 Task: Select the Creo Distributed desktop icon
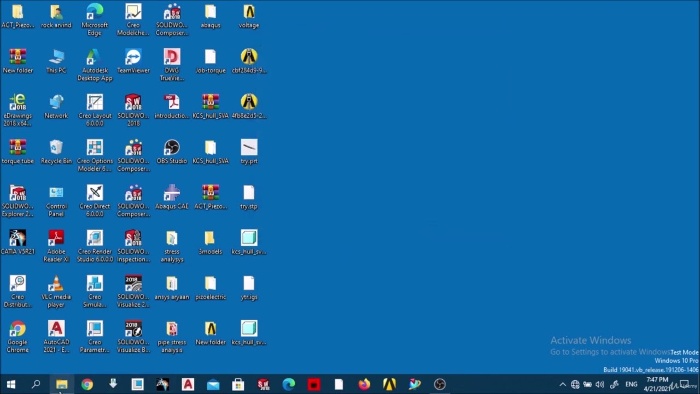(x=17, y=292)
